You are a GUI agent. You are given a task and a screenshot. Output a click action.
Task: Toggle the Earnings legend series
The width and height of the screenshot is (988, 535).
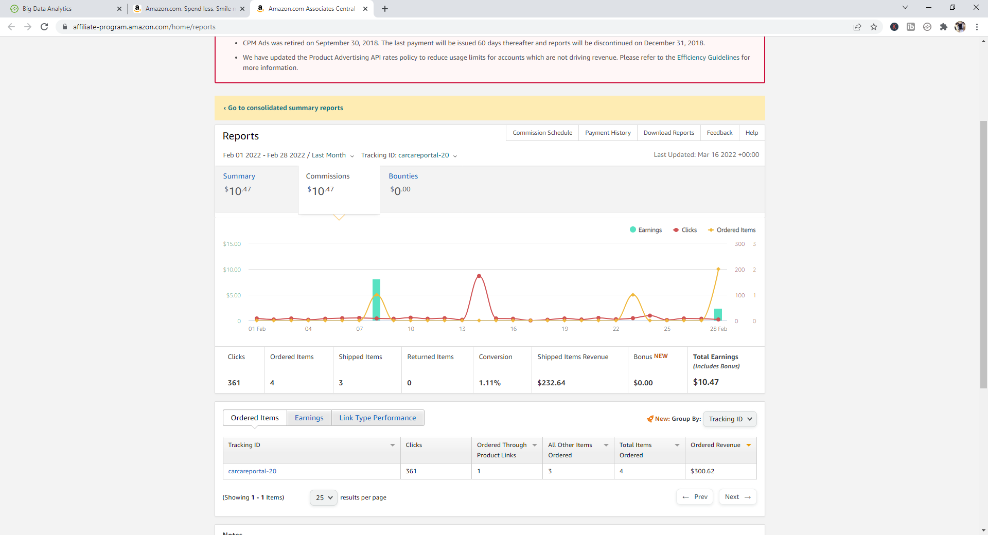click(x=646, y=230)
